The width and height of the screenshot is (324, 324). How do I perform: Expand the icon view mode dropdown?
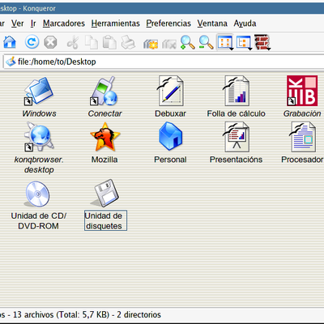click(x=225, y=42)
